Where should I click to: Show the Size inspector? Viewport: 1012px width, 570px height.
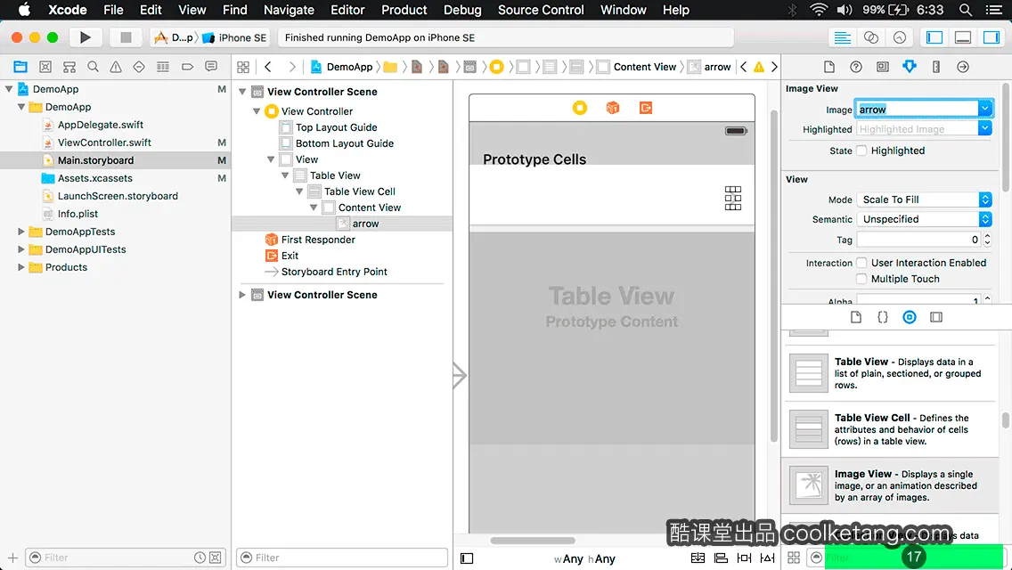click(936, 67)
